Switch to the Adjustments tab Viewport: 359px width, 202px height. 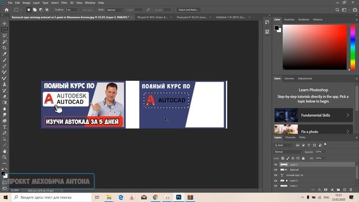click(x=305, y=79)
